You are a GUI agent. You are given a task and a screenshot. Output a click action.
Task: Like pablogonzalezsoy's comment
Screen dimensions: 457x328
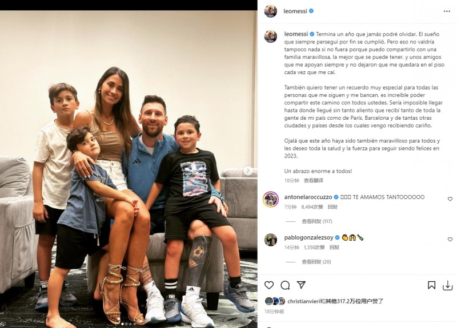[x=450, y=240]
